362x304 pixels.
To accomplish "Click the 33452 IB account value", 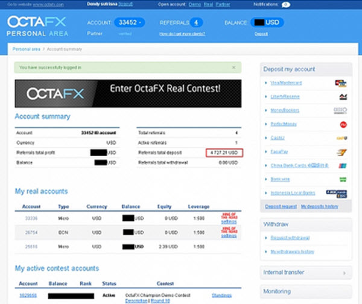I will [98, 133].
